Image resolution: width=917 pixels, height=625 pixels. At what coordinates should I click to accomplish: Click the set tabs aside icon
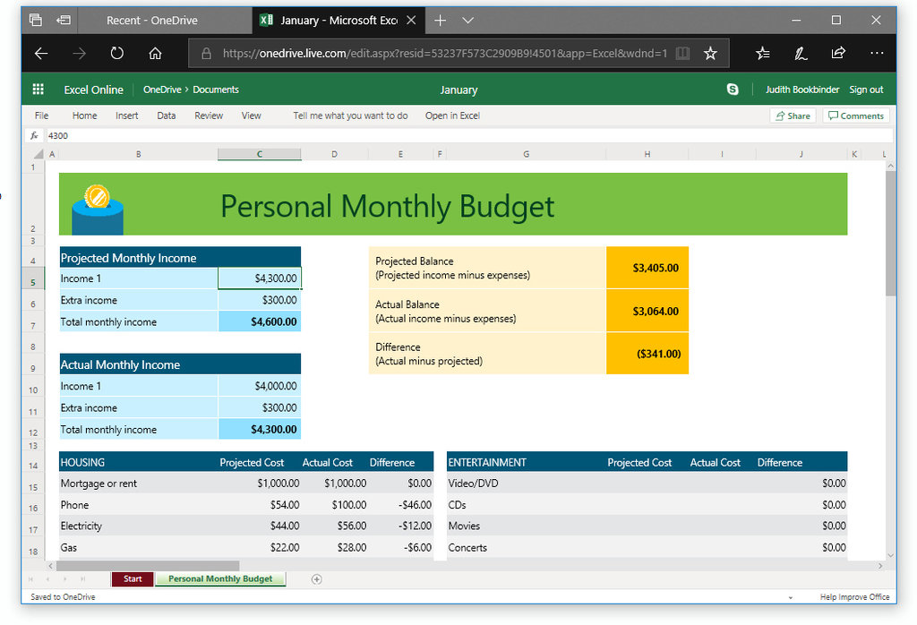pos(64,20)
